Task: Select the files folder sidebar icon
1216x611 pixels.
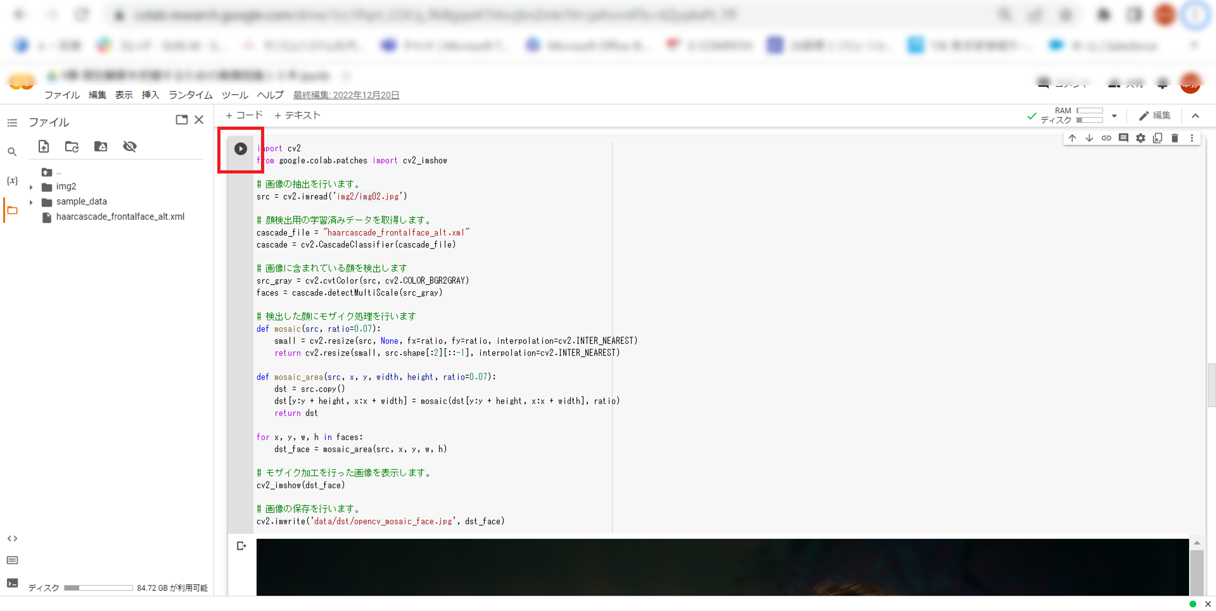Action: point(12,210)
